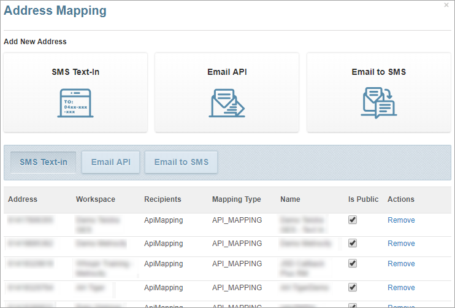Remove the third address mapping
The image size is (455, 308).
[x=401, y=264]
